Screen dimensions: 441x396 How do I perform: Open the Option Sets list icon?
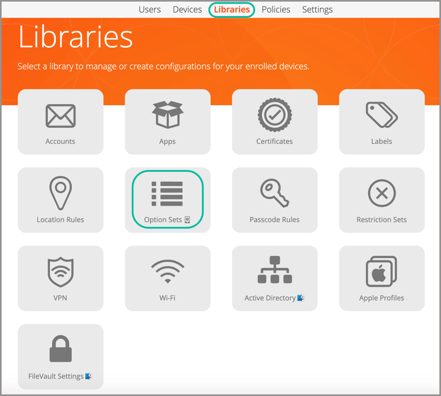click(167, 194)
